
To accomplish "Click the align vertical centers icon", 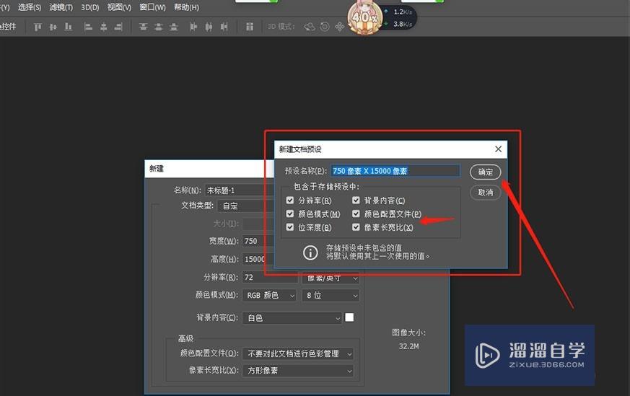I will (53, 27).
